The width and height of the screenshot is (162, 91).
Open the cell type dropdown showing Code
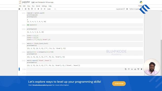coord(51,9)
